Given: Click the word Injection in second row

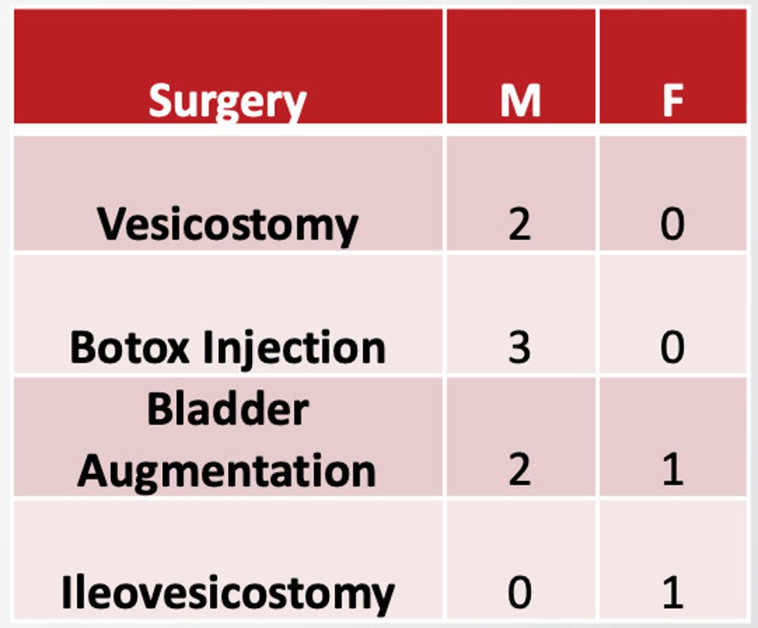Looking at the screenshot, I should (x=295, y=349).
